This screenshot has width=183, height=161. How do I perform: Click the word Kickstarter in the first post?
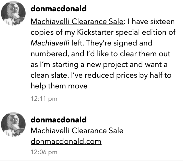(x=88, y=32)
